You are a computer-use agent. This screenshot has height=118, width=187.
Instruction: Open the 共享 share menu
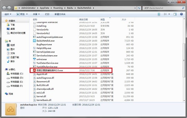click(36, 14)
